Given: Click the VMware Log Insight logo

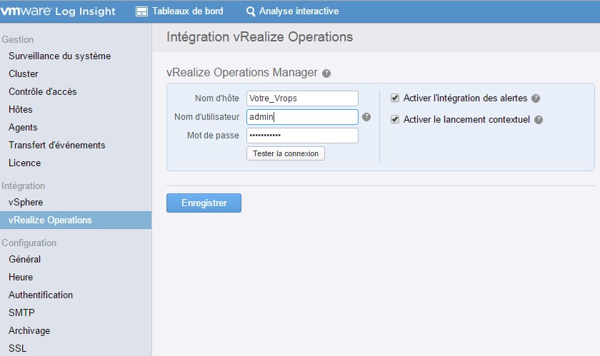Looking at the screenshot, I should click(60, 11).
